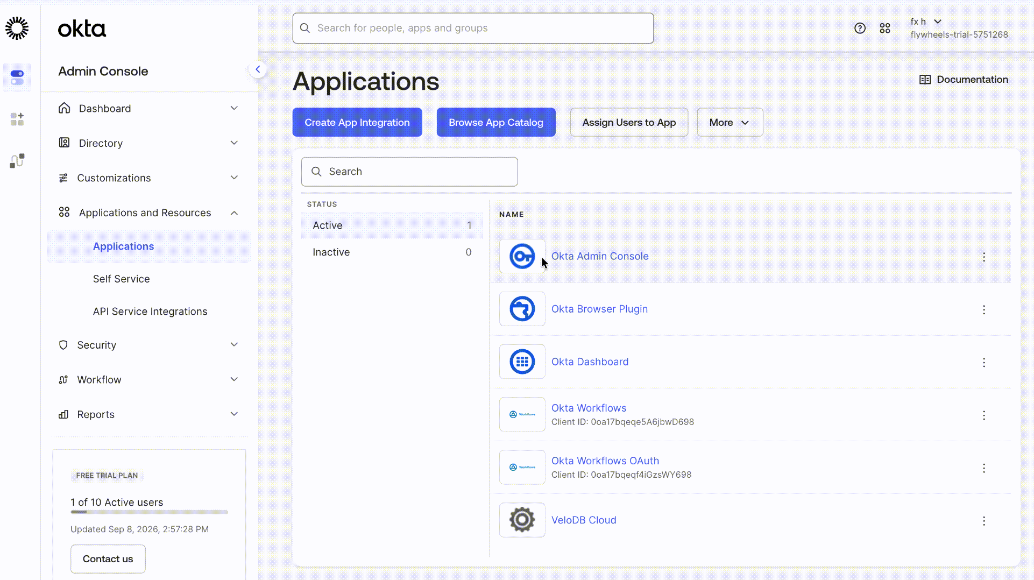The image size is (1034, 580).
Task: Click the Okta Workflows OAuth app icon
Action: [x=522, y=467]
